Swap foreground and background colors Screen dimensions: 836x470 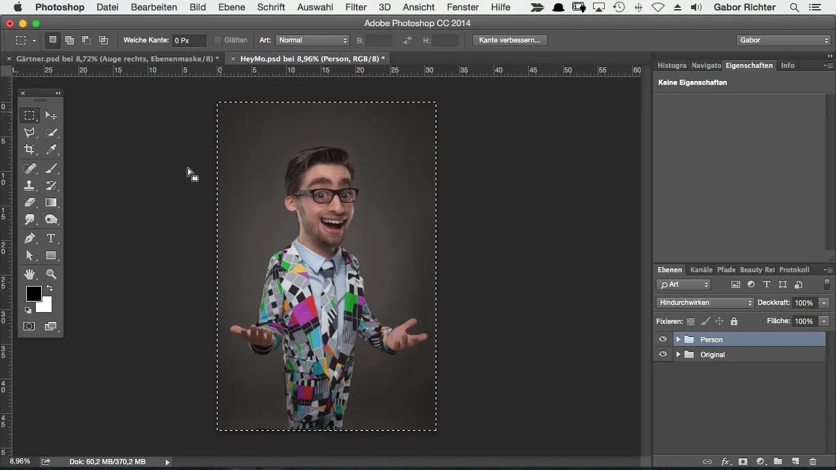coord(49,289)
